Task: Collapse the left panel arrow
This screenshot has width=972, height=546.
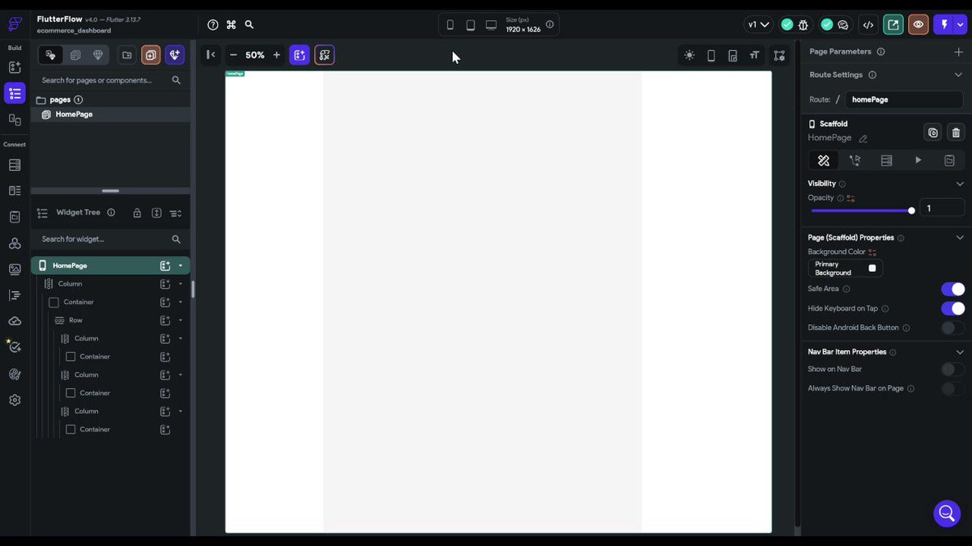Action: [x=211, y=55]
